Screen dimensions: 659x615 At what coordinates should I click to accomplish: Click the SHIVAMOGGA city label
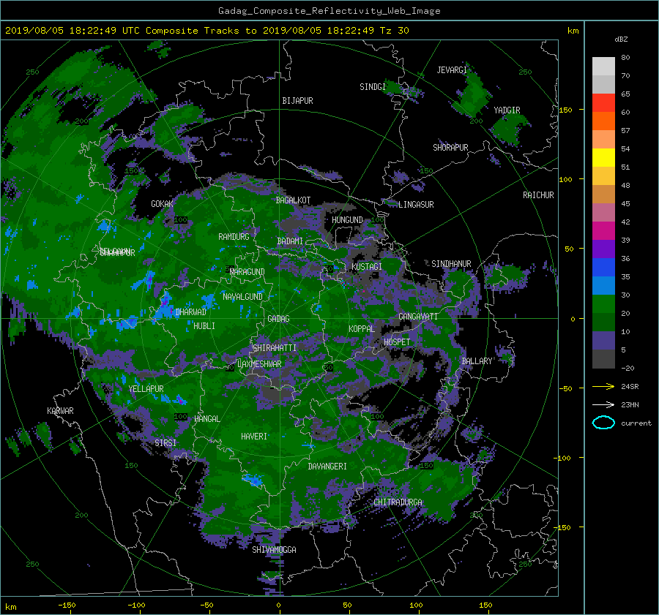[274, 550]
